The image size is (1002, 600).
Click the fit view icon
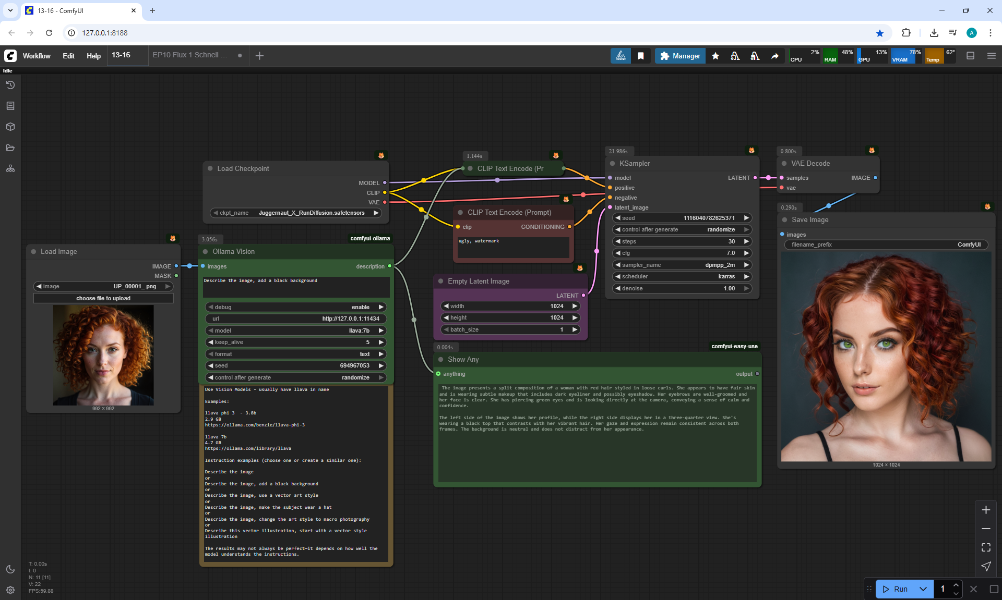point(986,547)
